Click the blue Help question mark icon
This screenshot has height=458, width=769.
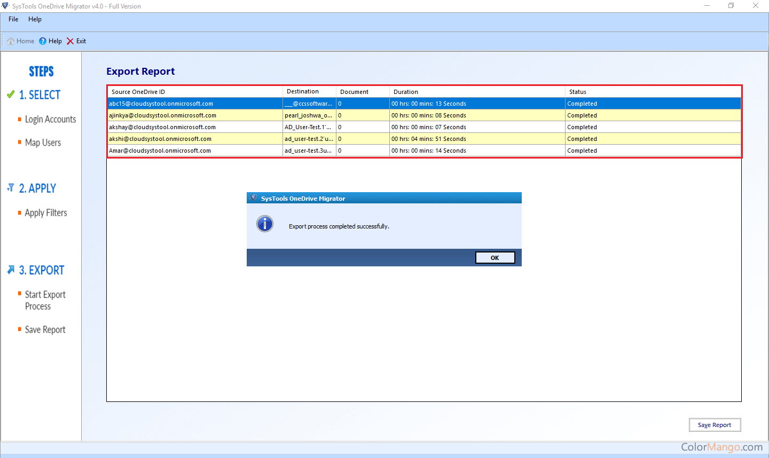point(43,41)
